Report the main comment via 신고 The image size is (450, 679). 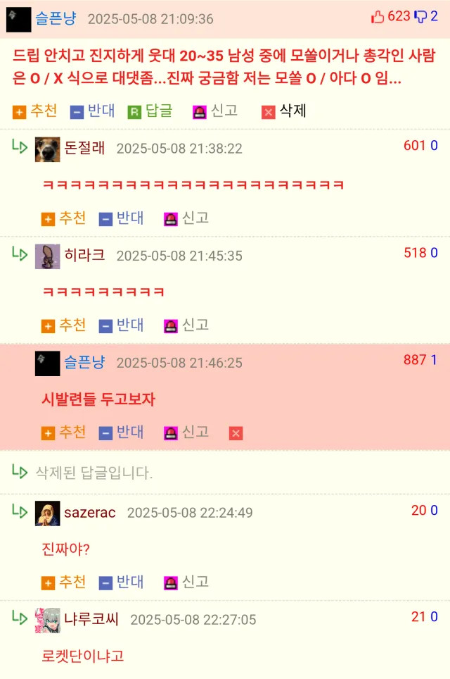click(x=215, y=111)
